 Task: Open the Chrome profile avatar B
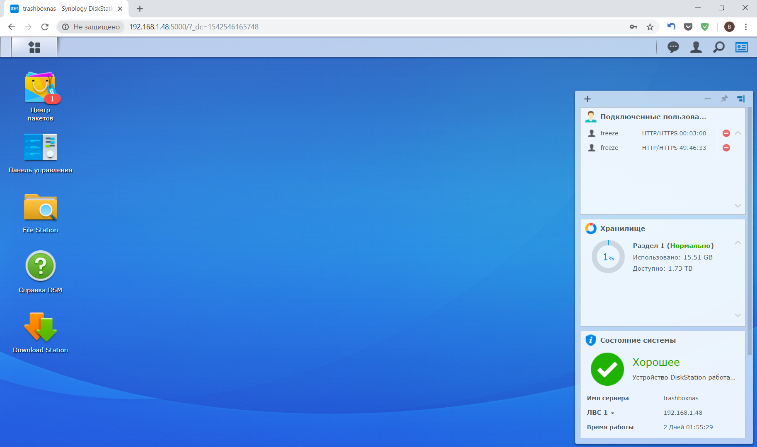729,27
